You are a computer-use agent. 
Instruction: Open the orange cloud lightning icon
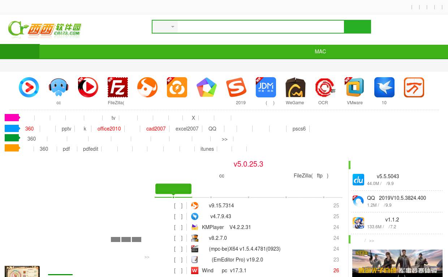pyautogui.click(x=177, y=87)
